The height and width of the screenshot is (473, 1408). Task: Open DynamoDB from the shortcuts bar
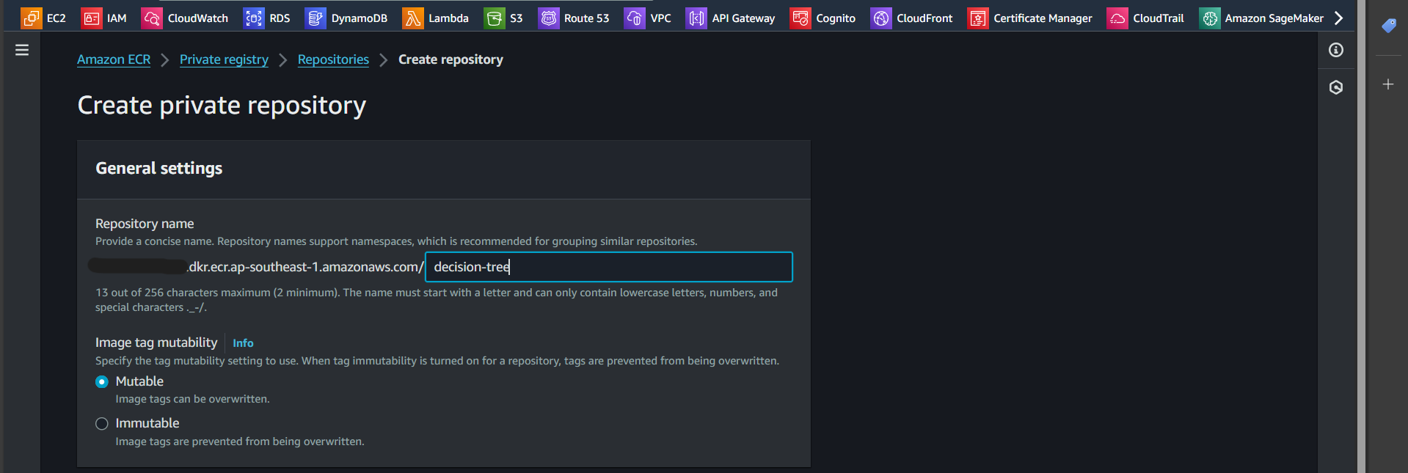click(315, 18)
